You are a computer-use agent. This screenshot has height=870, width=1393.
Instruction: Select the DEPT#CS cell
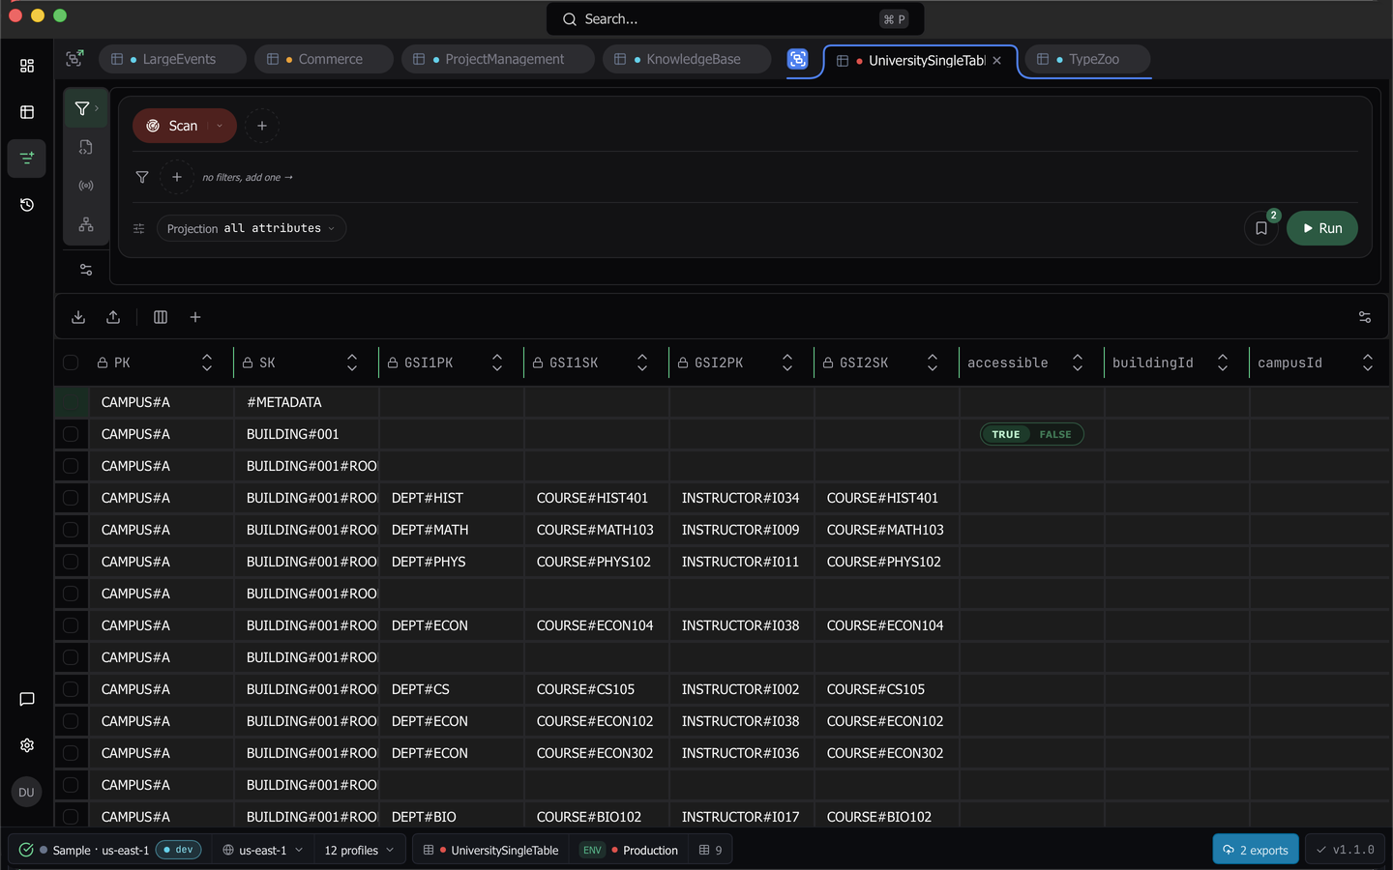click(x=452, y=689)
